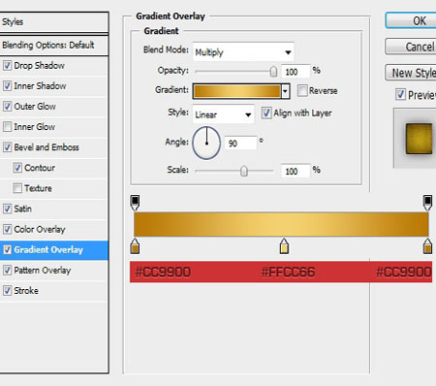Toggle the Pattern Overlay checkbox
Image resolution: width=436 pixels, height=386 pixels.
[x=7, y=271]
